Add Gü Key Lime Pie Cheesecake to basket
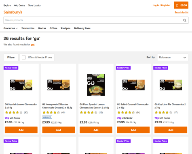192x154 pixels. [171, 130]
